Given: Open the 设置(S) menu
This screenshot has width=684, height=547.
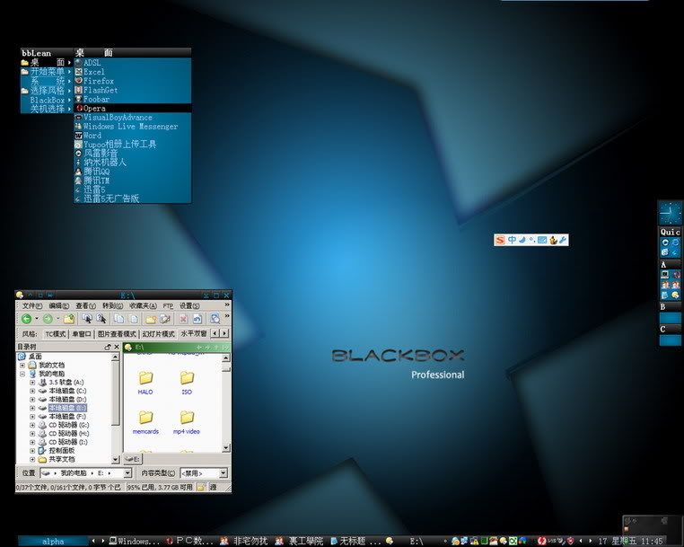Looking at the screenshot, I should pos(189,305).
